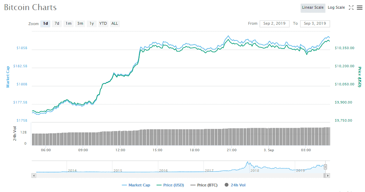The image size is (365, 192).
Task: Click the Market Cap axis title
Action: [x=8, y=77]
